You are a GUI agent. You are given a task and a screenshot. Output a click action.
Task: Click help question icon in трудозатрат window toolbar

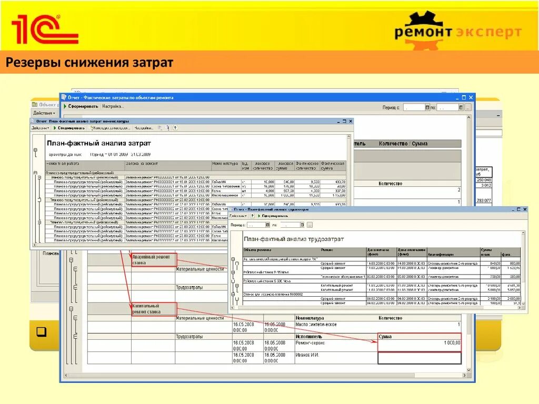click(x=252, y=216)
